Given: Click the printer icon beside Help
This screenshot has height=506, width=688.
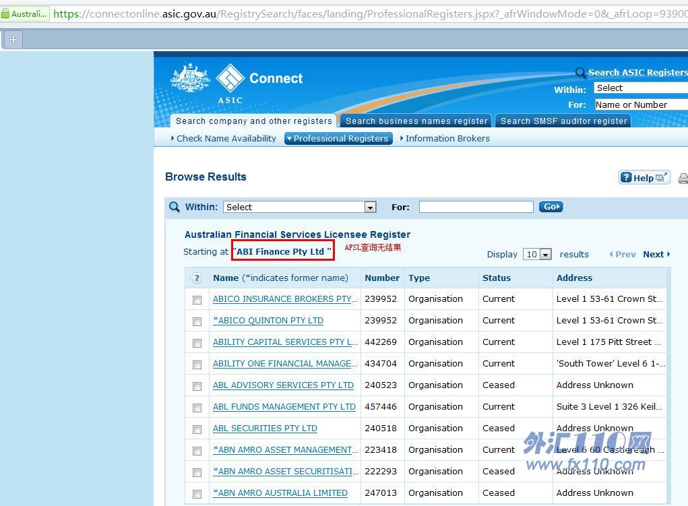Looking at the screenshot, I should [683, 178].
